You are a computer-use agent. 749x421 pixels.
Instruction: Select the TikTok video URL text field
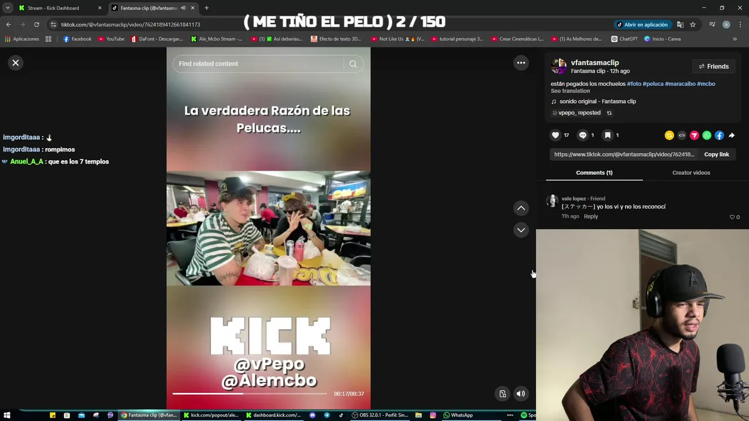click(624, 154)
